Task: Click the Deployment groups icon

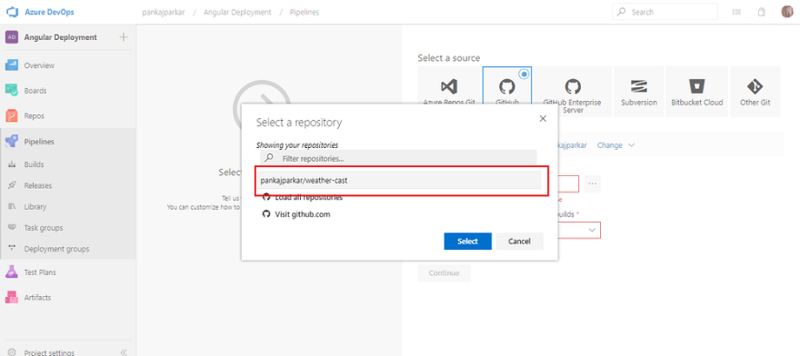Action: tap(12, 249)
